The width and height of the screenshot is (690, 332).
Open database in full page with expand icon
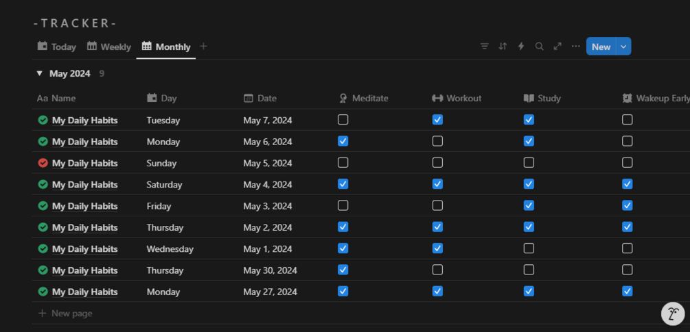557,47
